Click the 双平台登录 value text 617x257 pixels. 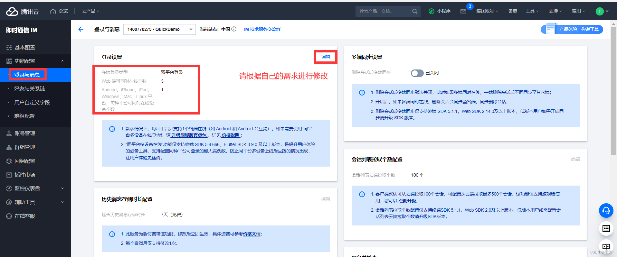(172, 72)
